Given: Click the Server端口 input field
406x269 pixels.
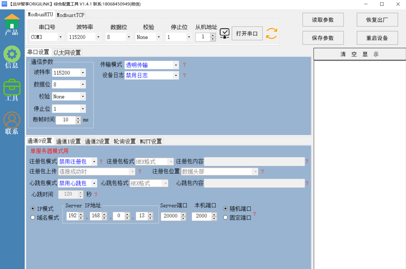Looking at the screenshot, I should 171,216.
